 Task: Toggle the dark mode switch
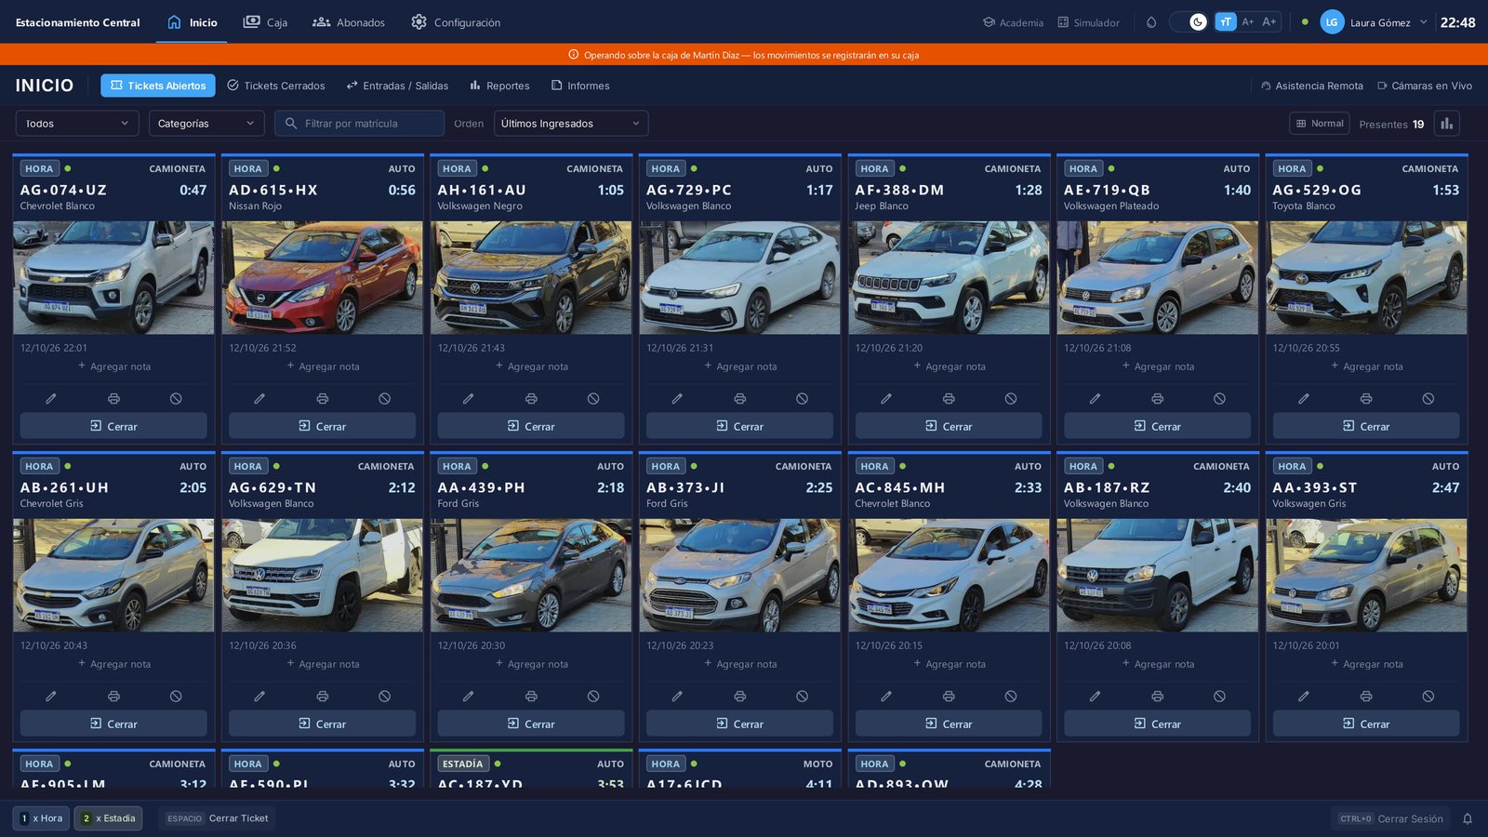pos(1189,21)
